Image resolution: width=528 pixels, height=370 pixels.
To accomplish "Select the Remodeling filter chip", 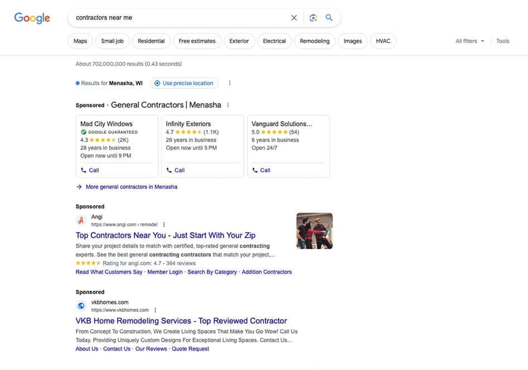I will click(x=314, y=41).
